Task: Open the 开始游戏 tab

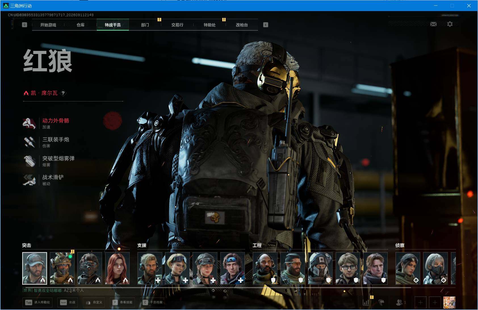Action: coord(48,25)
